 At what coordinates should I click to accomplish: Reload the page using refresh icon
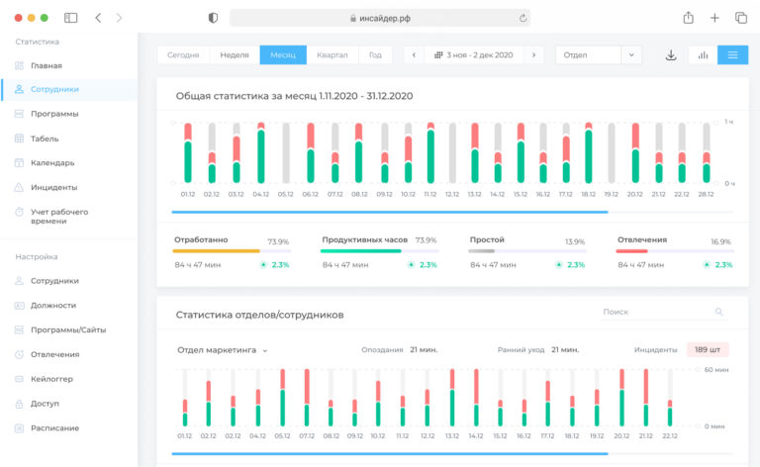tap(522, 19)
